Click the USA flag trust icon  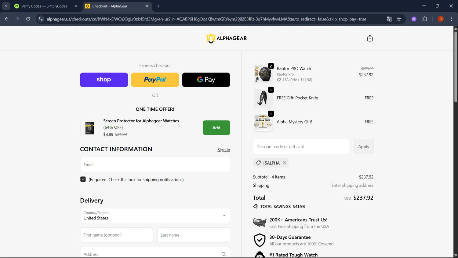pyautogui.click(x=260, y=223)
